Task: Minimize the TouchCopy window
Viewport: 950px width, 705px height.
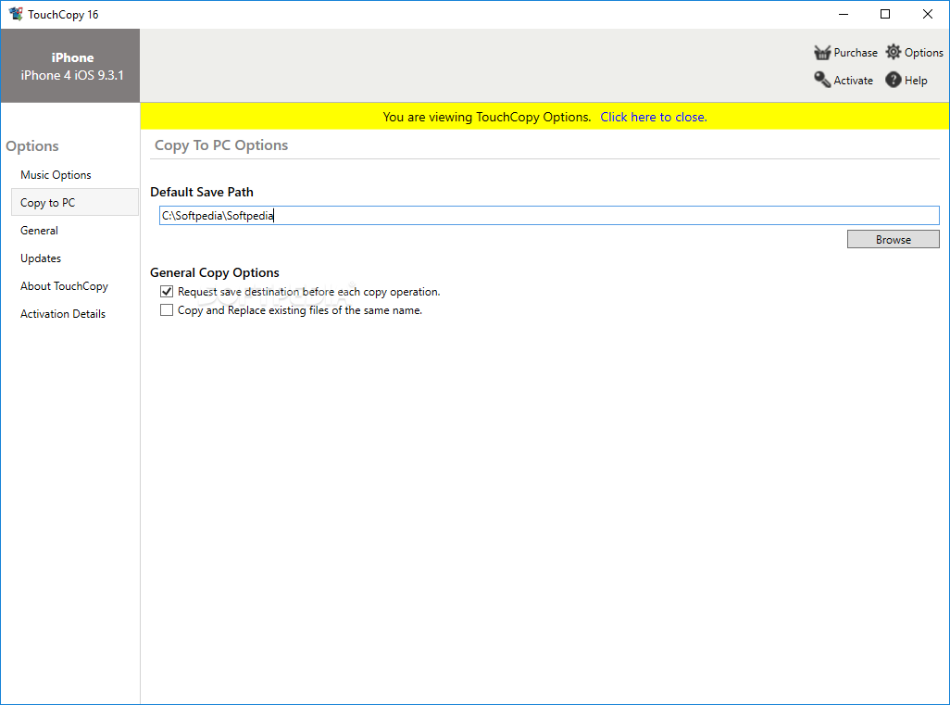Action: pos(844,14)
